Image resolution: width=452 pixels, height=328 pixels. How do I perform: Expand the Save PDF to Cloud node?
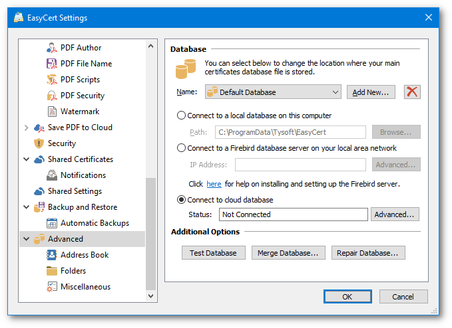(x=26, y=127)
